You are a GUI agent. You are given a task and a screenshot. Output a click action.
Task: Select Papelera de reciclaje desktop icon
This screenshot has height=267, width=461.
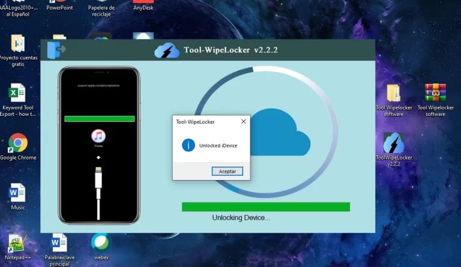[x=101, y=9]
